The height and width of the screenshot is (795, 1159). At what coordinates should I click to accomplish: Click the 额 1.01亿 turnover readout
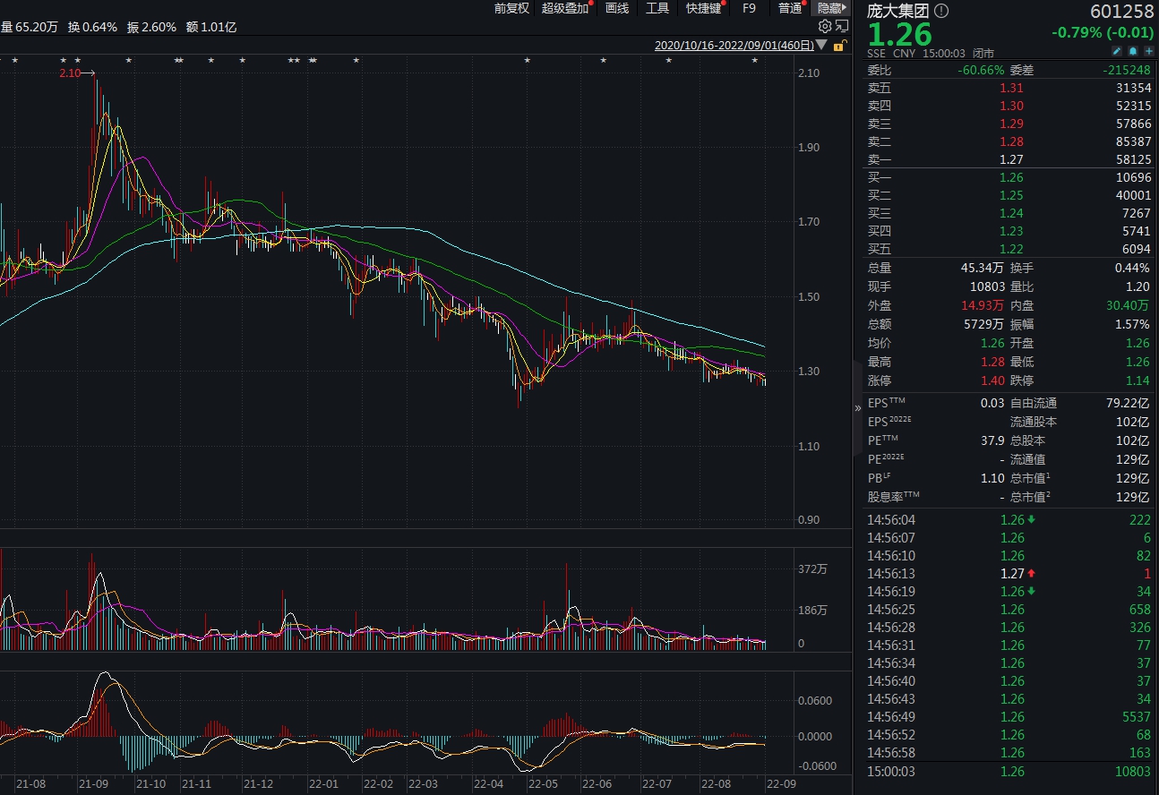click(x=211, y=27)
